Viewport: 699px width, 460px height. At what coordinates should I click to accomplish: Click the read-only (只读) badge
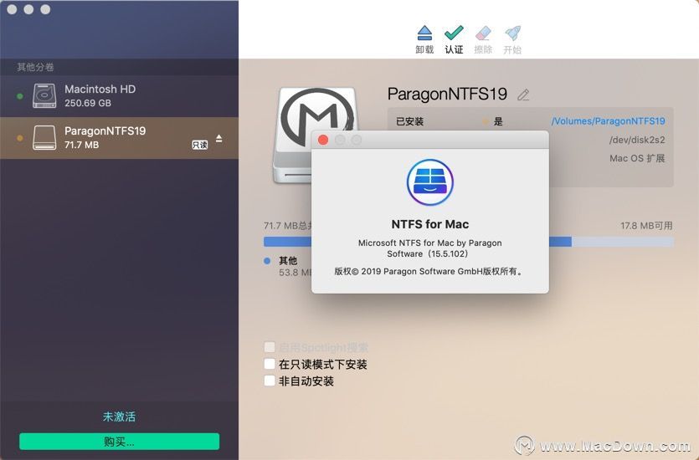(200, 145)
